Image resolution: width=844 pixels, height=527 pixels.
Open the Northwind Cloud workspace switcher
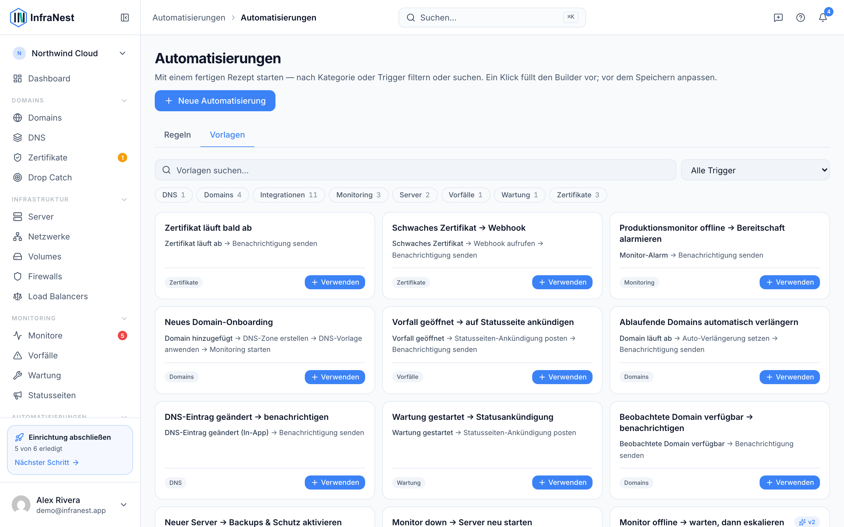click(x=70, y=53)
